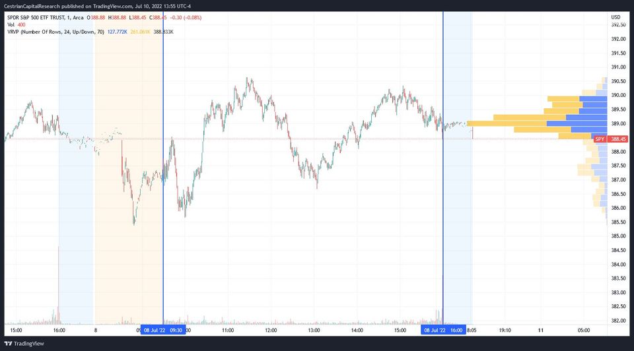The height and width of the screenshot is (351, 634).
Task: Click the tall volume spike near 16:00
Action: point(59,285)
